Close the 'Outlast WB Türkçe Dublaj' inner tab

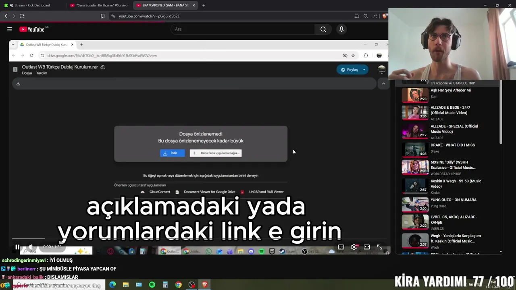tap(72, 45)
